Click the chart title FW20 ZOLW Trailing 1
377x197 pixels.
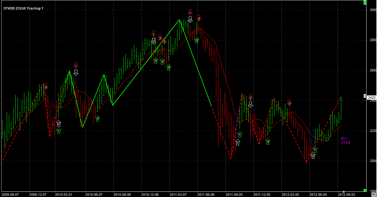click(23, 8)
